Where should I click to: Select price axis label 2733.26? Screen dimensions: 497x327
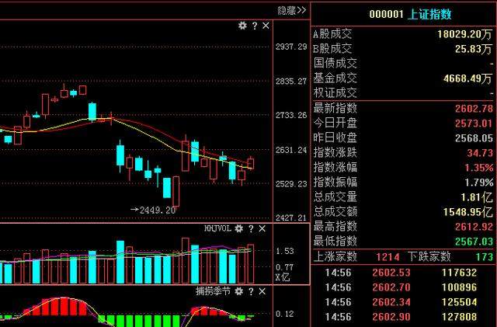291,115
